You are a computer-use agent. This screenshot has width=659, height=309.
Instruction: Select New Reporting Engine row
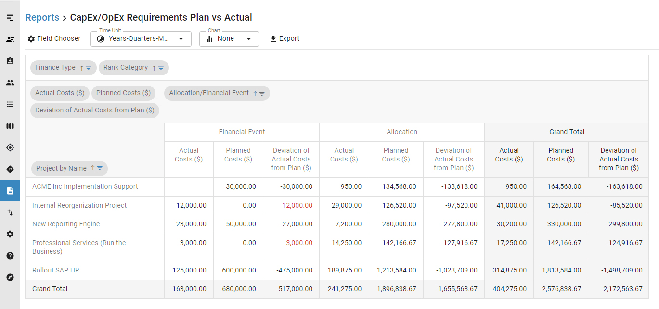click(66, 224)
